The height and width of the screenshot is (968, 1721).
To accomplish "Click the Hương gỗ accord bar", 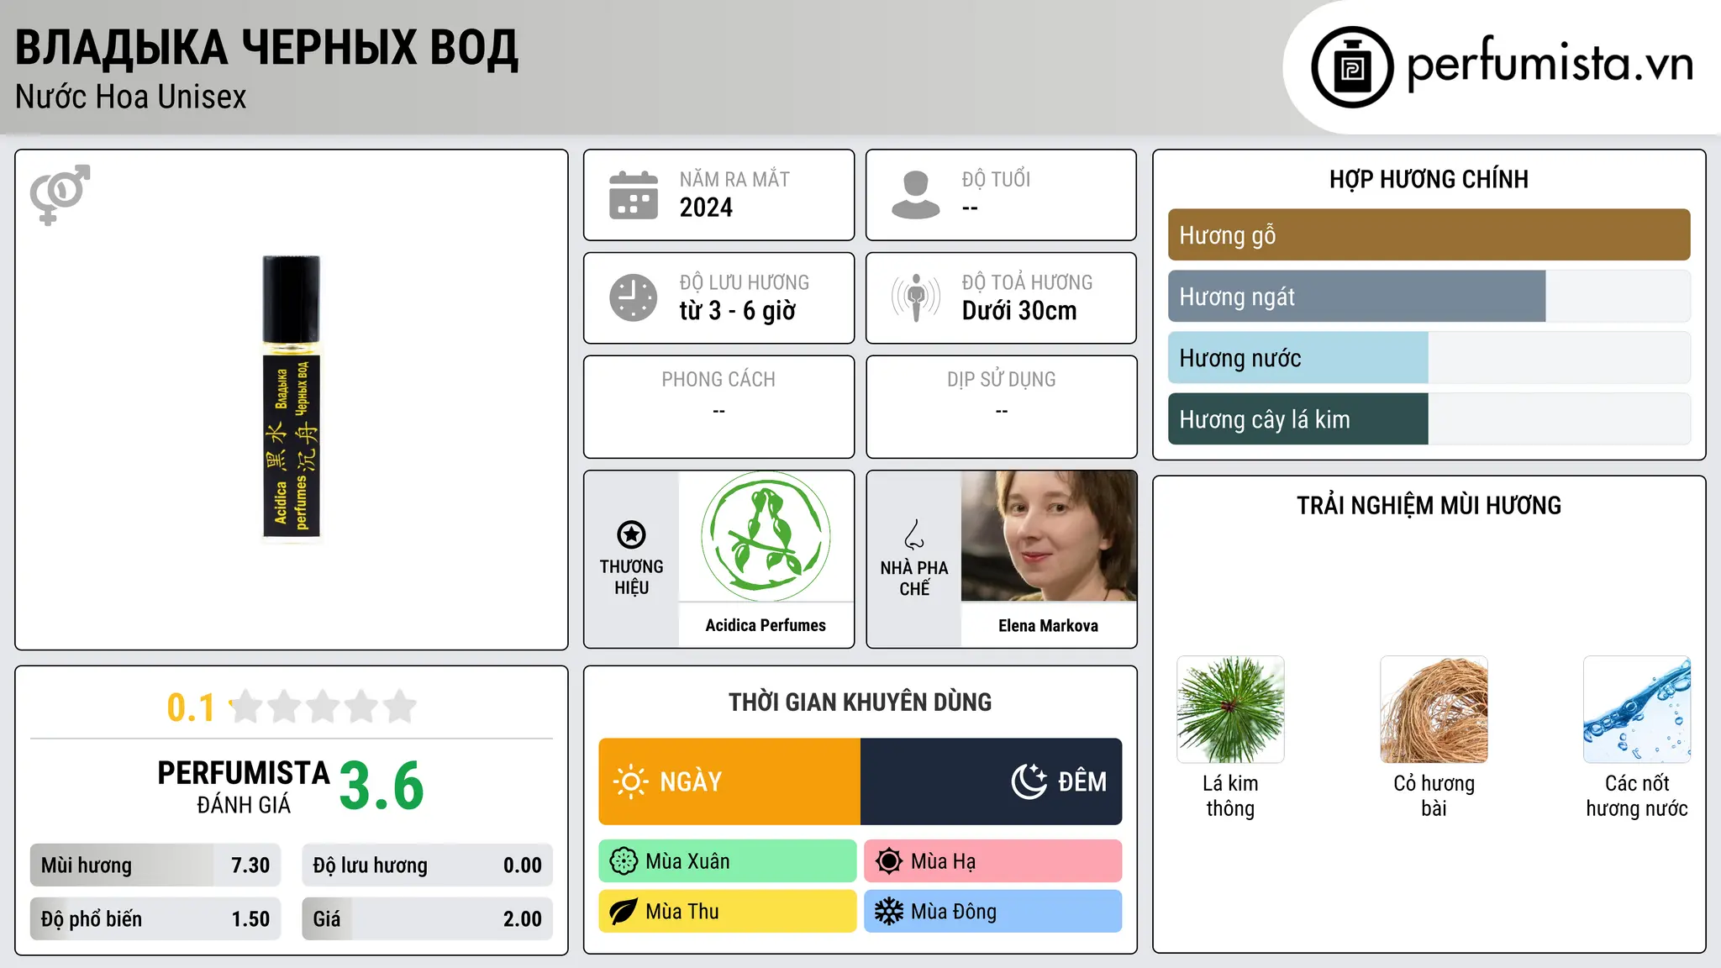I will pos(1429,235).
